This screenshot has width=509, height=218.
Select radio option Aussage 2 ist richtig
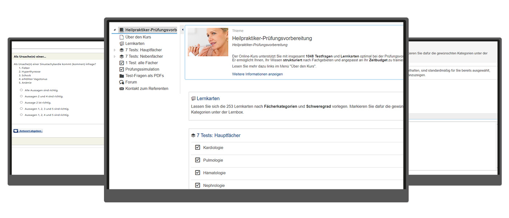21,102
